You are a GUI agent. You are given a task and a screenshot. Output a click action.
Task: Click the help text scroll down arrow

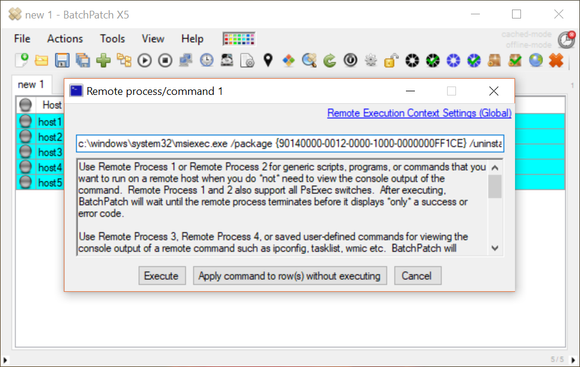pos(495,248)
